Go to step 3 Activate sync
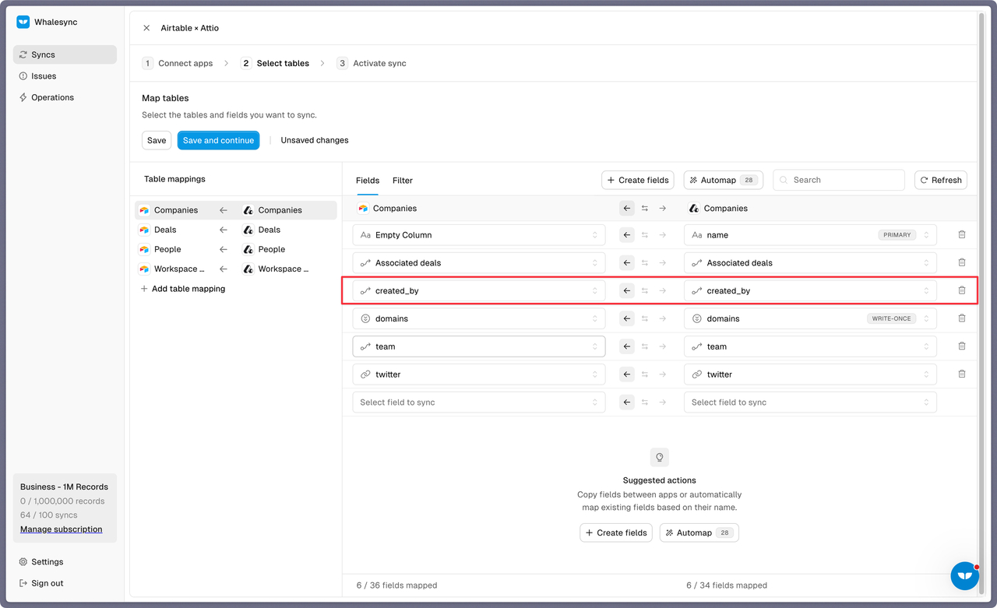997x608 pixels. click(372, 63)
